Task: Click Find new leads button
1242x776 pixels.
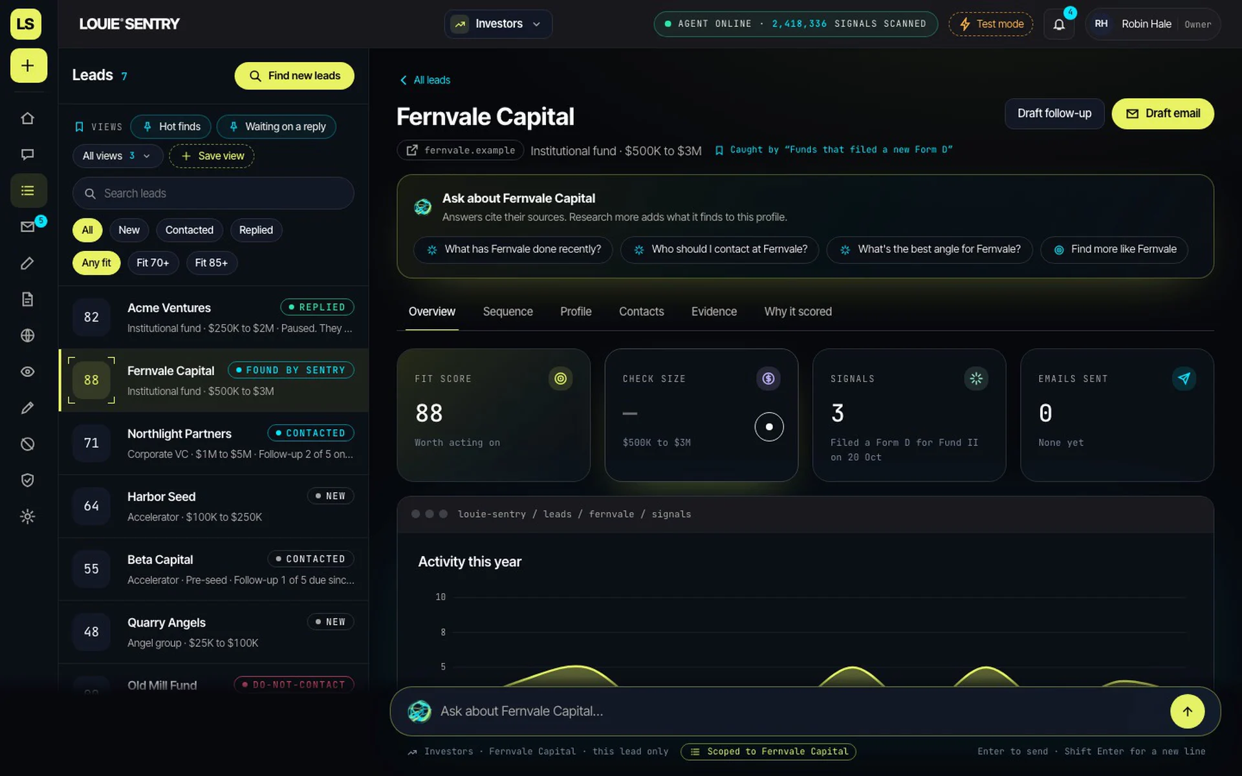Action: click(x=294, y=76)
